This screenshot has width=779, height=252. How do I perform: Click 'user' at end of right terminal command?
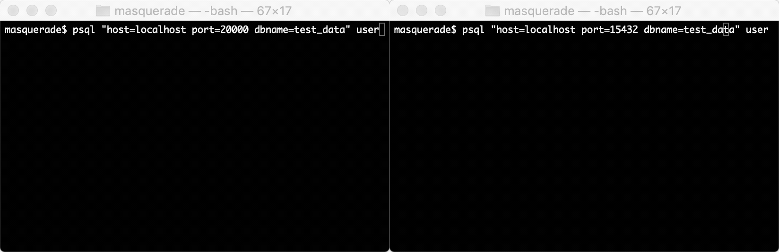point(757,30)
